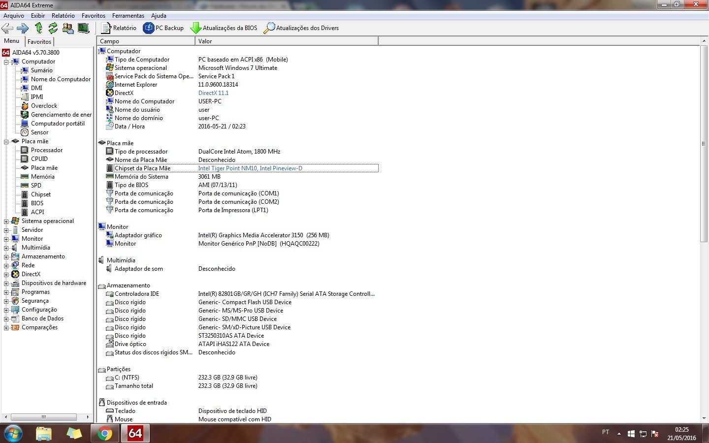Click the Valor column header

click(287, 41)
